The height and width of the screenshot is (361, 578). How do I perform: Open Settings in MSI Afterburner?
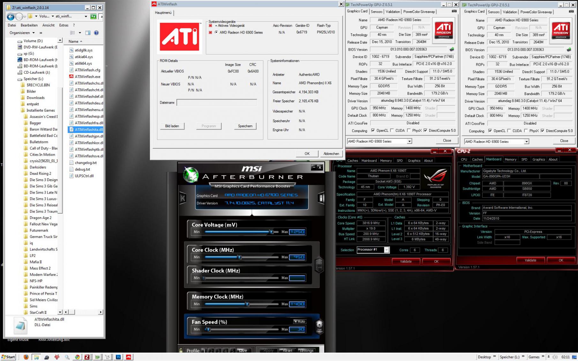[x=306, y=350]
